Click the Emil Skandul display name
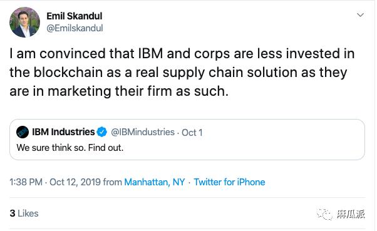 click(x=75, y=16)
